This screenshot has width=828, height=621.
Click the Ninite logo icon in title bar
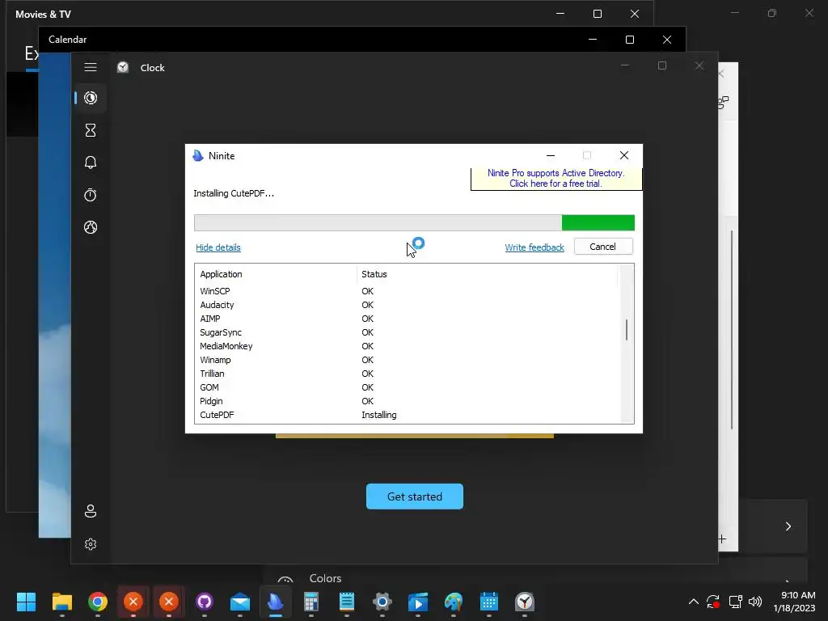198,156
